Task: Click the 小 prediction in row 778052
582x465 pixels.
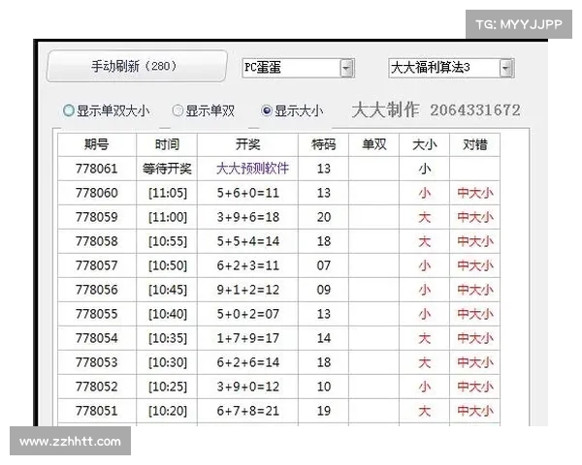Action: tap(424, 387)
